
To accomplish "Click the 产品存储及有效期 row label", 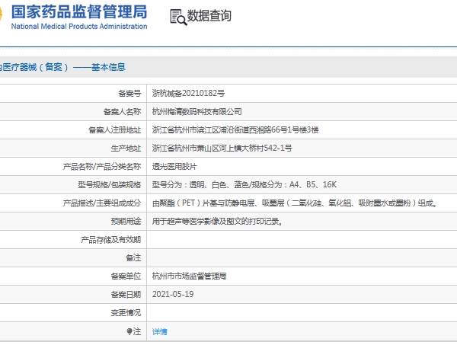I will [111, 239].
